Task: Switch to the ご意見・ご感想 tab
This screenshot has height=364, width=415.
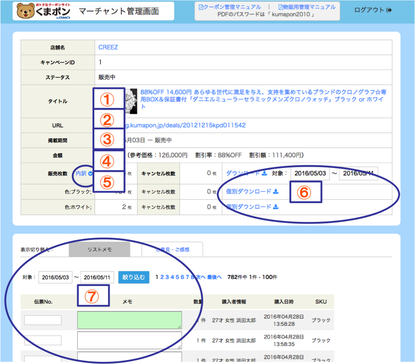Action: coord(172,250)
